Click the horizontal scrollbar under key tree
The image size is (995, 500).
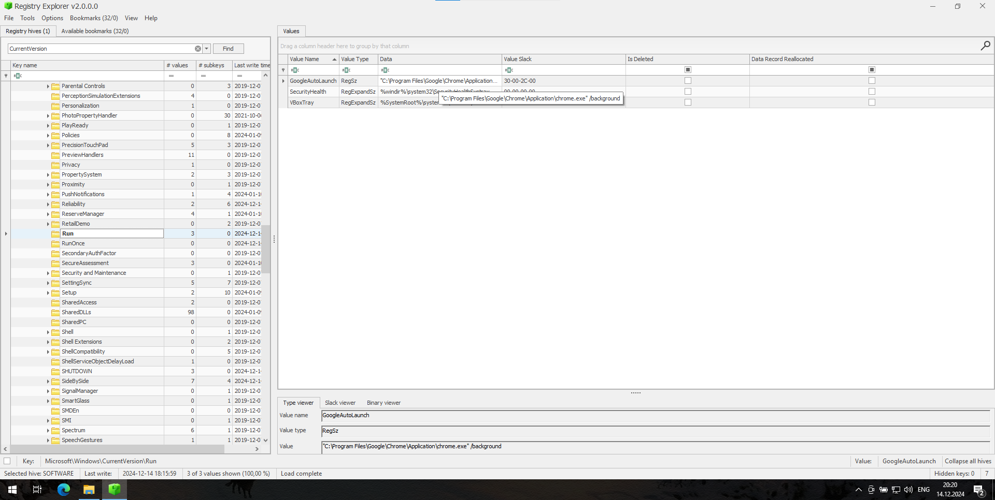click(117, 449)
